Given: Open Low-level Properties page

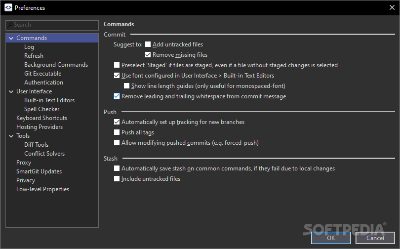Looking at the screenshot, I should (43, 189).
